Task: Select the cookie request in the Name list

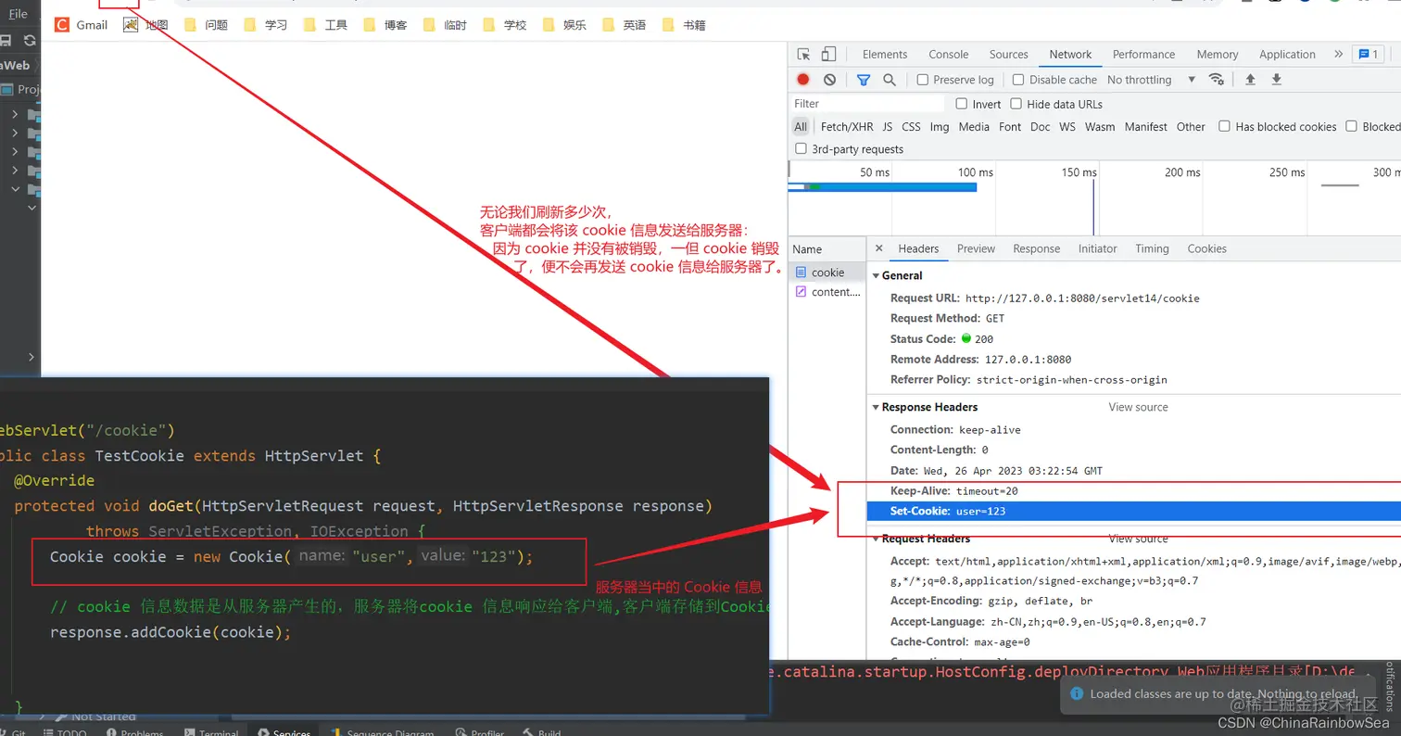Action: pyautogui.click(x=827, y=273)
